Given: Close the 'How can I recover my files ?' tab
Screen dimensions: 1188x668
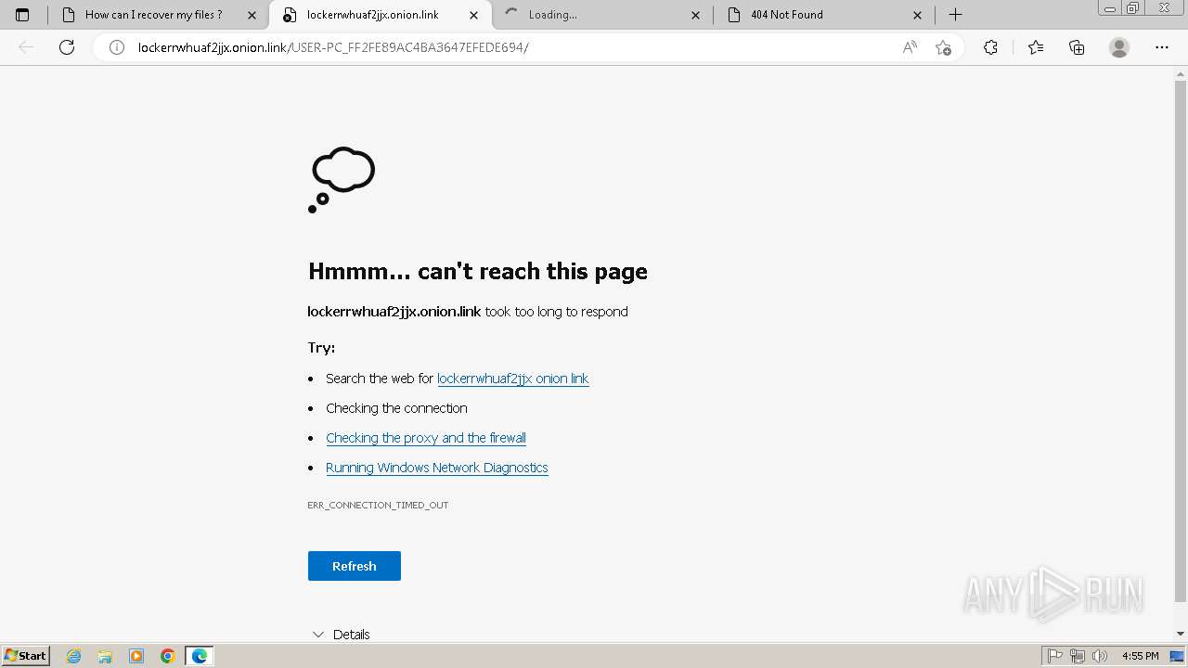Looking at the screenshot, I should (252, 15).
